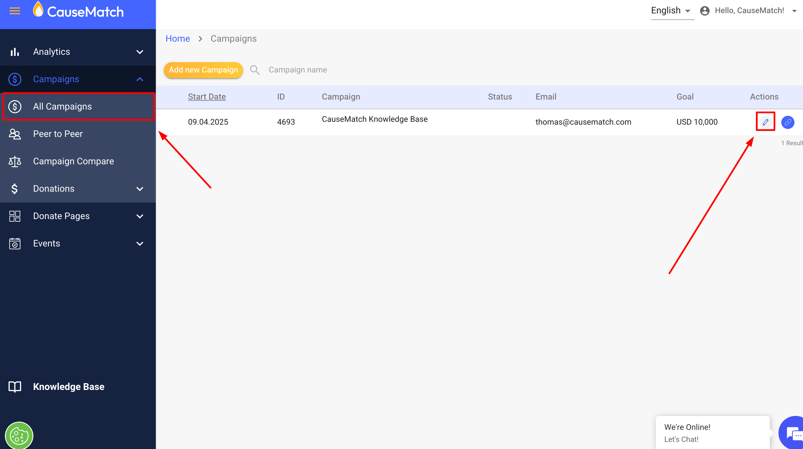Image resolution: width=803 pixels, height=449 pixels.
Task: Open cookie settings icon
Action: pos(19,436)
